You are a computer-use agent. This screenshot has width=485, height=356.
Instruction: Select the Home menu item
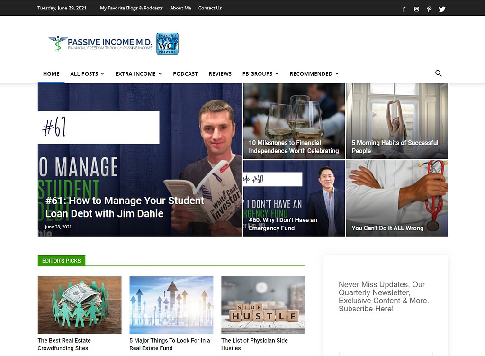click(x=51, y=73)
